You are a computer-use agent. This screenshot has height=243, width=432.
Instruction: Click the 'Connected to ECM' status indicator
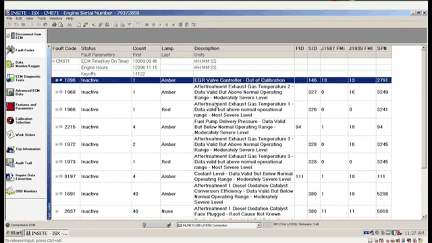[x=20, y=225]
